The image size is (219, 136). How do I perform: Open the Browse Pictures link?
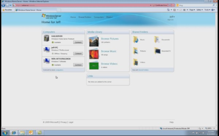point(110,39)
